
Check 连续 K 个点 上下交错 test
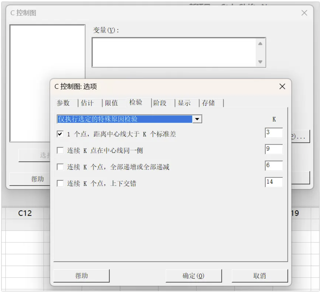(x=60, y=183)
